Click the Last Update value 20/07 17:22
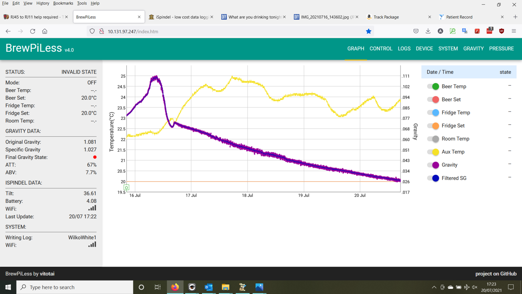This screenshot has height=294, width=522. tap(83, 217)
